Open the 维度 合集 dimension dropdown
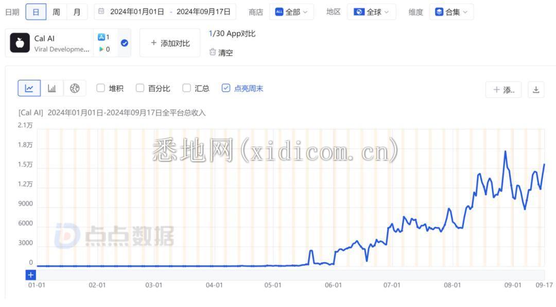Viewport: 556px width, 307px height. (x=451, y=12)
